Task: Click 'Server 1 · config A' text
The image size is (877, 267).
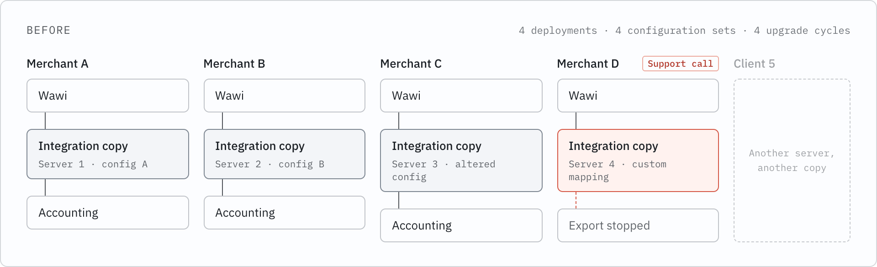Action: click(x=93, y=164)
